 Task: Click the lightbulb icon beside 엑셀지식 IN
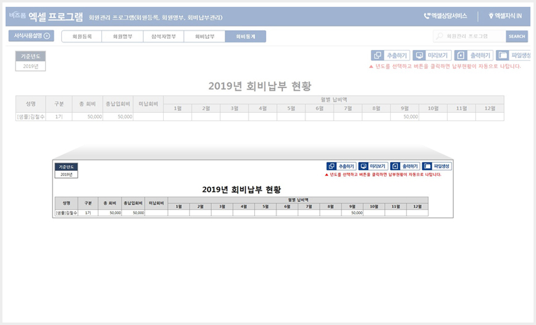491,15
